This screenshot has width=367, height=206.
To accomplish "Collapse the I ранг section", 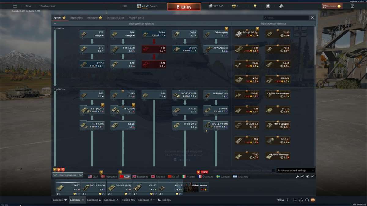I will tap(59, 28).
